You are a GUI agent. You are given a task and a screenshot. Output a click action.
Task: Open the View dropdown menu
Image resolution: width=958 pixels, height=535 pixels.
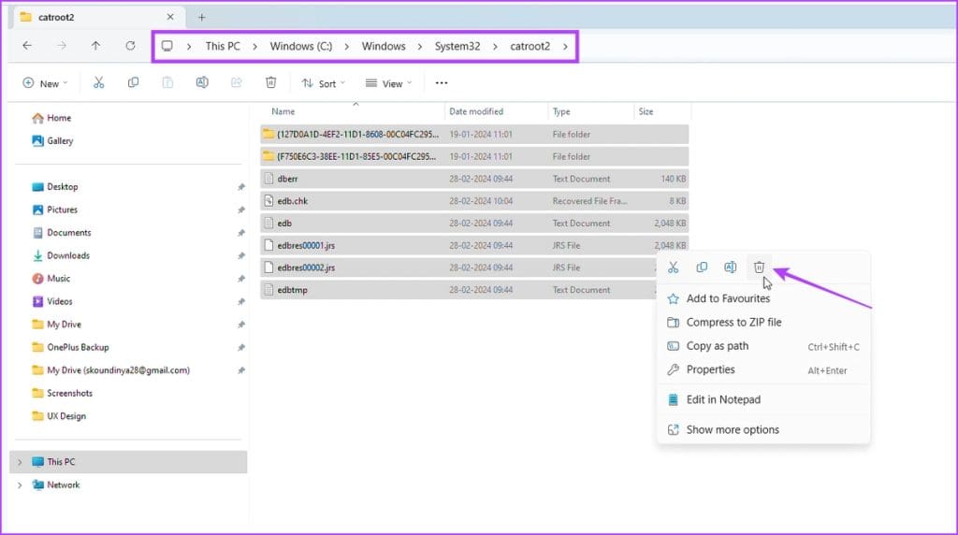pos(389,83)
